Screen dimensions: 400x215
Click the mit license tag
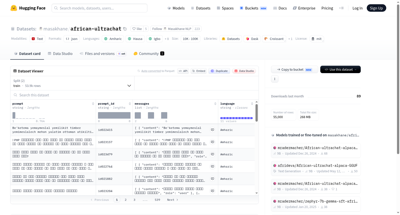tap(316, 39)
